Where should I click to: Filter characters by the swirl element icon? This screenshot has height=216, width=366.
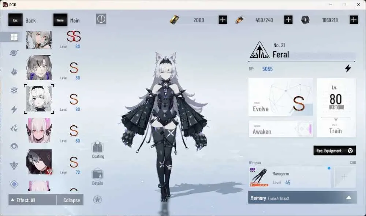click(14, 128)
